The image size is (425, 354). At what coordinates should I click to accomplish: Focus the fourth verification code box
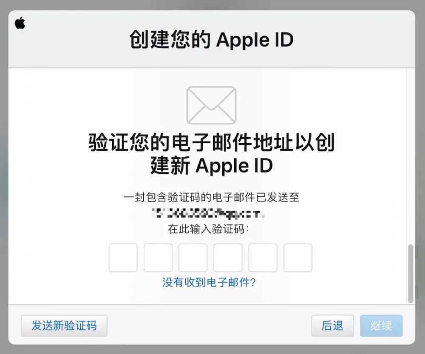[x=228, y=258]
